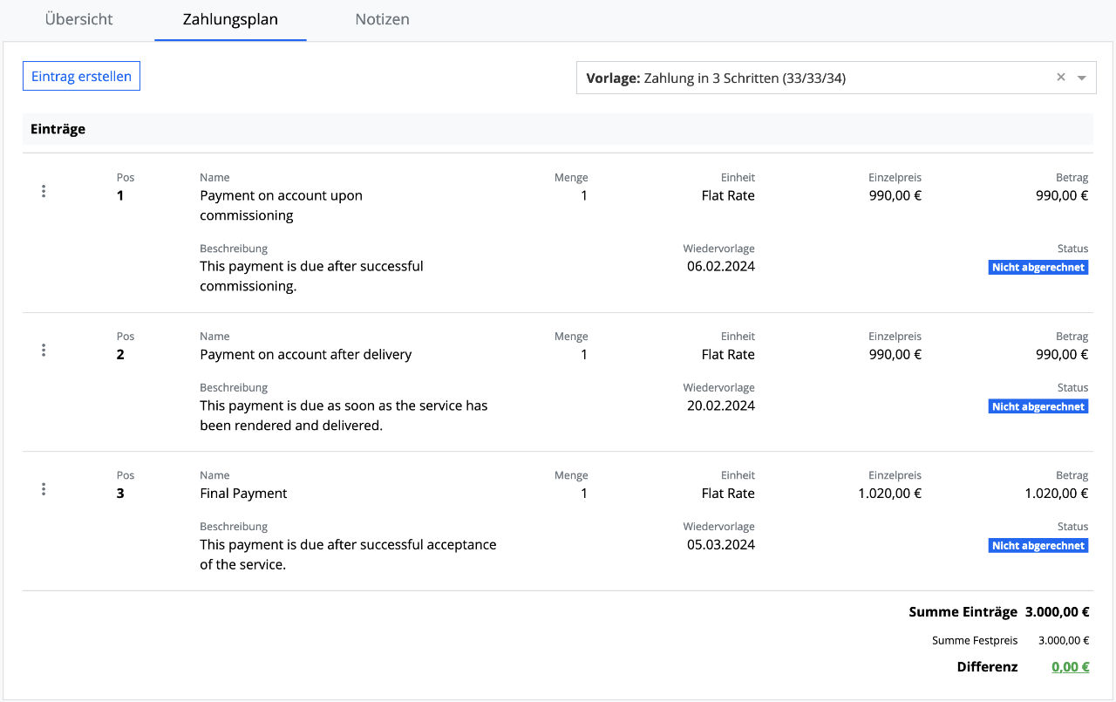
Task: Click the Nicht abgerechnet badge for position 1
Action: click(1038, 268)
